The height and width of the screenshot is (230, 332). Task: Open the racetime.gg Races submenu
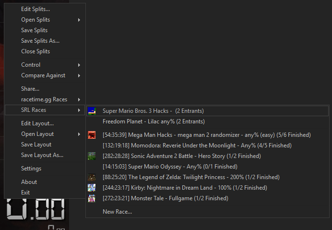point(45,99)
